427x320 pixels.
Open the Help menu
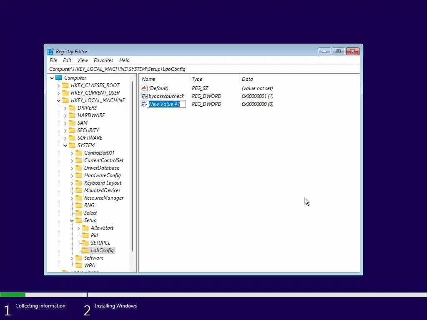click(124, 60)
